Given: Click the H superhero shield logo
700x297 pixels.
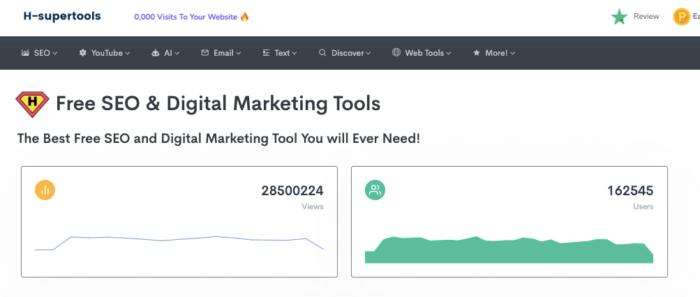Looking at the screenshot, I should click(x=32, y=105).
